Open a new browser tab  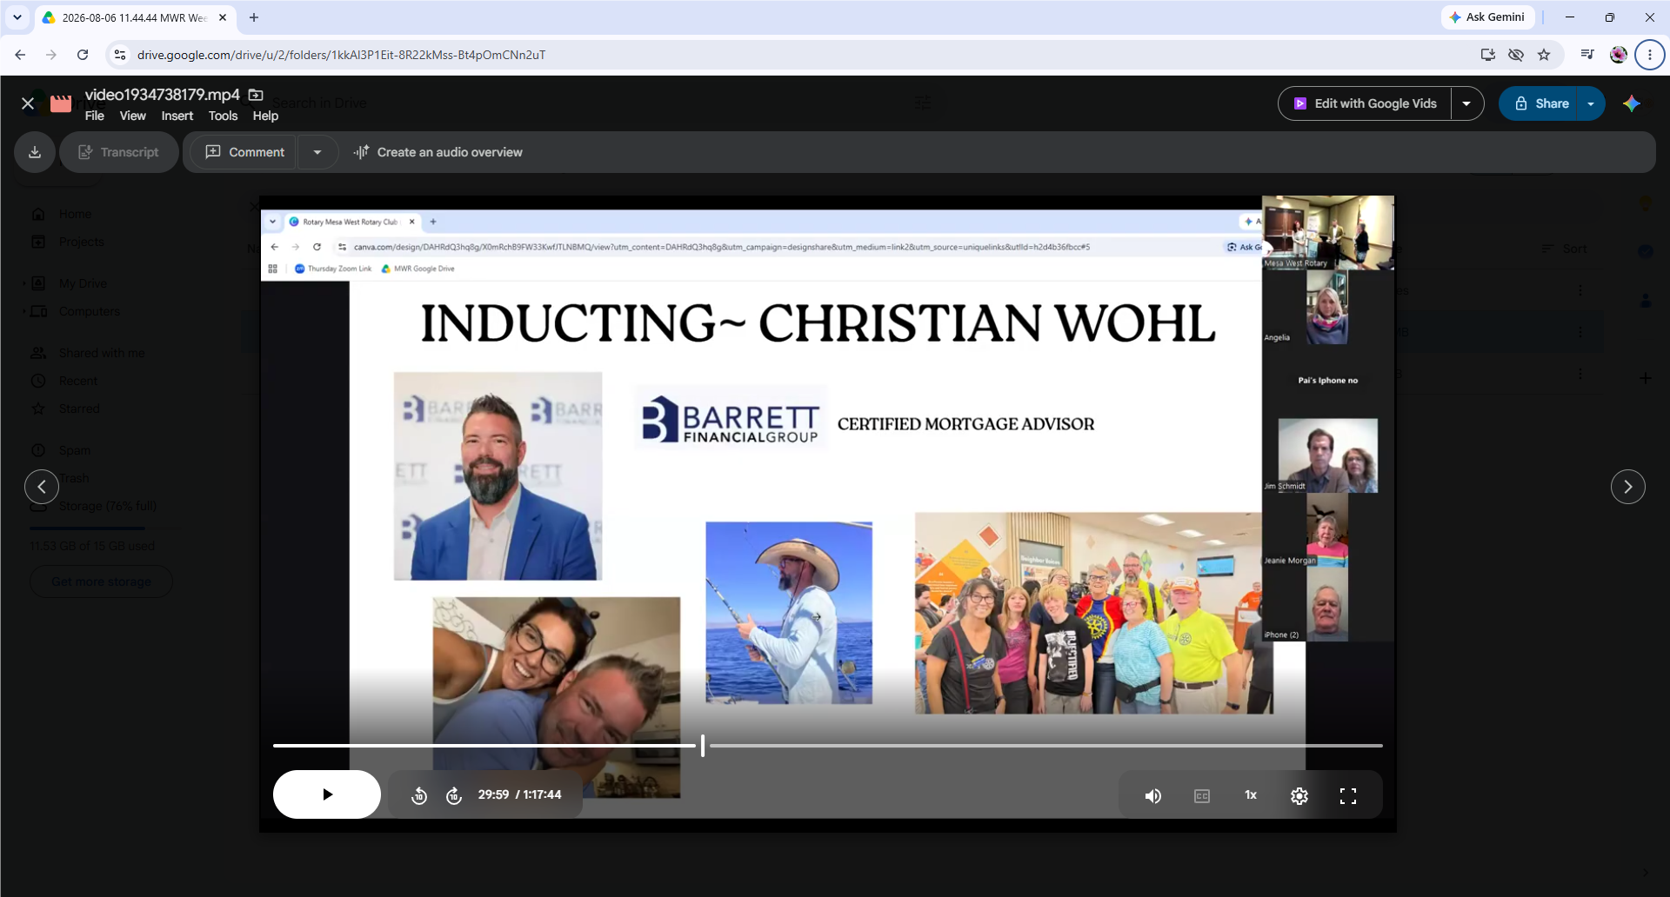254,17
